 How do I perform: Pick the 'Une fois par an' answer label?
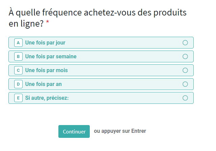pos(44,84)
